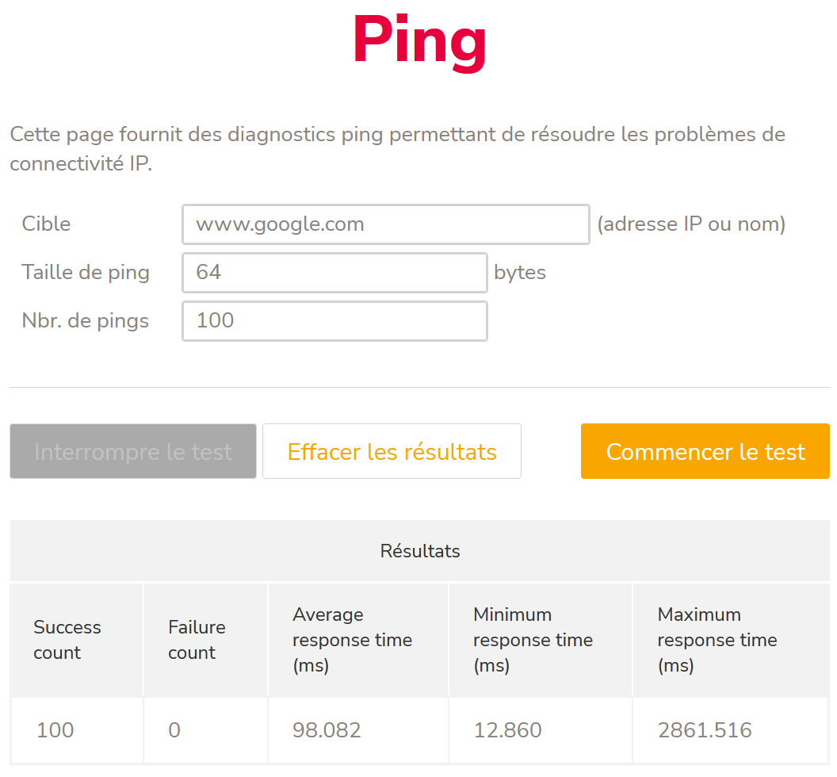Select the Success count column header
Image resolution: width=837 pixels, height=777 pixels.
tap(67, 640)
